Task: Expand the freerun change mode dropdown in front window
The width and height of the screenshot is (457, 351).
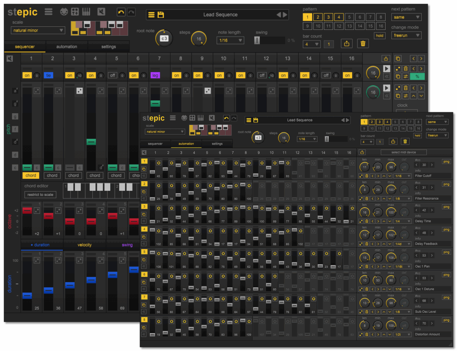Action: coord(437,135)
